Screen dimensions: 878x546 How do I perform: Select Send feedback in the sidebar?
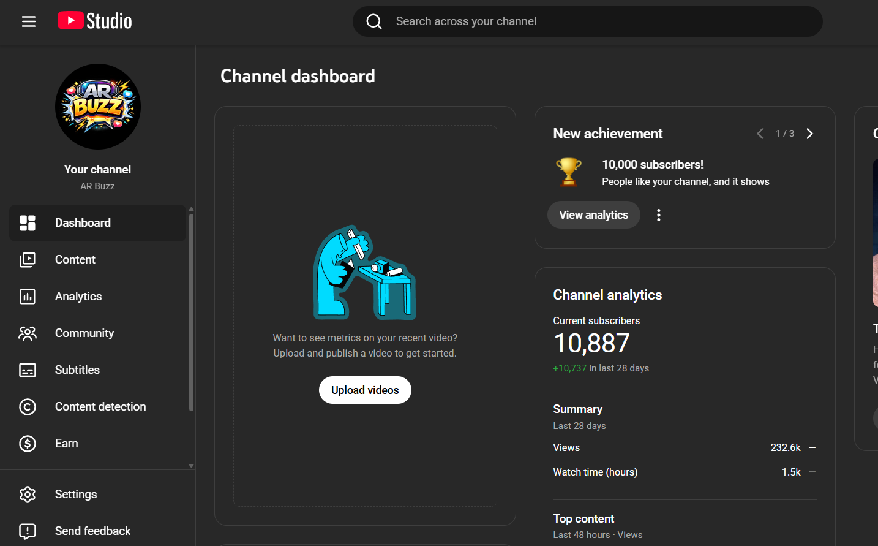coord(92,531)
